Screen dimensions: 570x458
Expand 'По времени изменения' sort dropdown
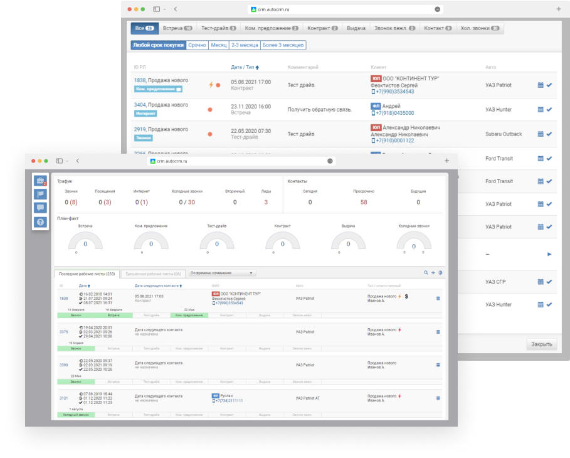223,273
